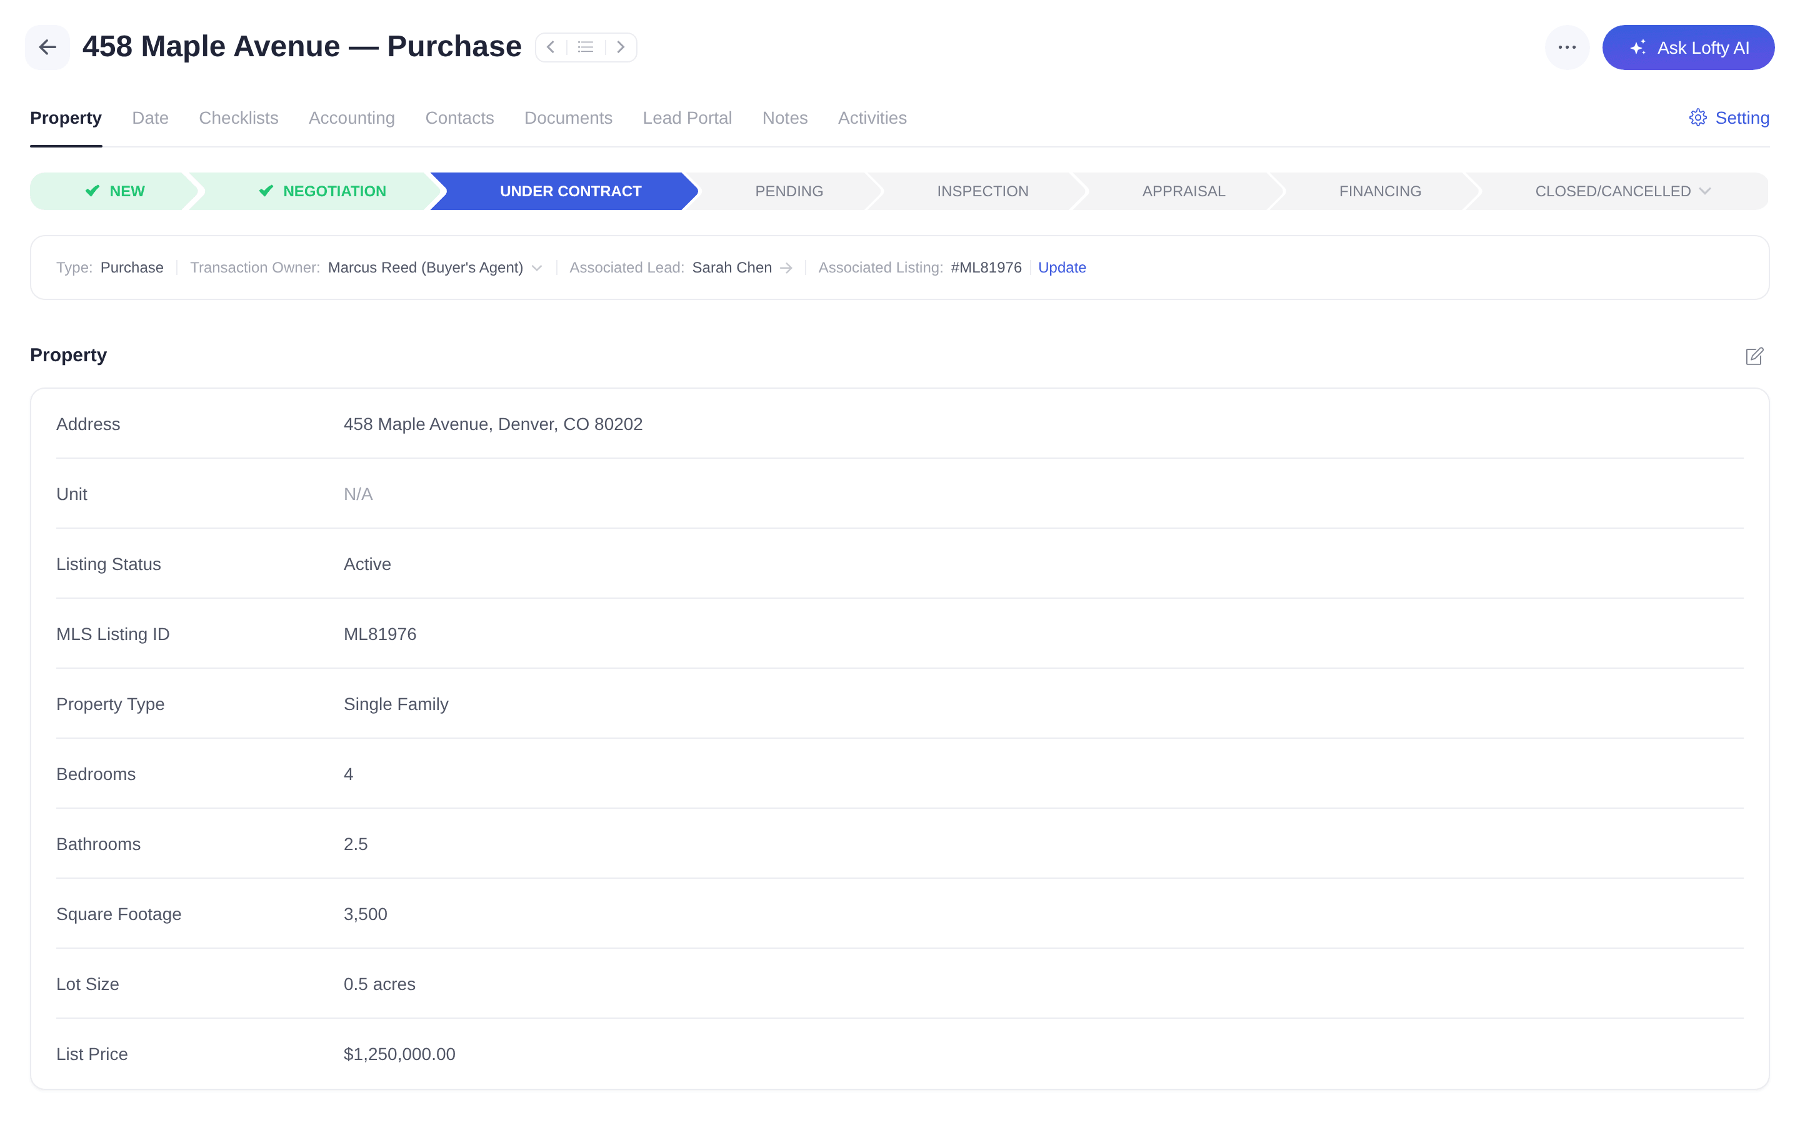Click Marcus Reed (Buyer's Agent) owner

click(426, 268)
